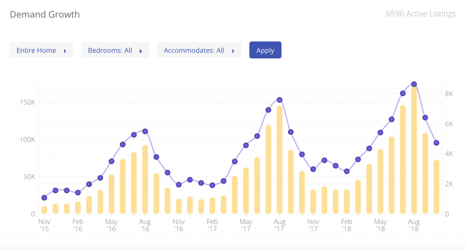The width and height of the screenshot is (466, 250).
Task: Click the May '18 yellow bar
Action: coord(380,181)
